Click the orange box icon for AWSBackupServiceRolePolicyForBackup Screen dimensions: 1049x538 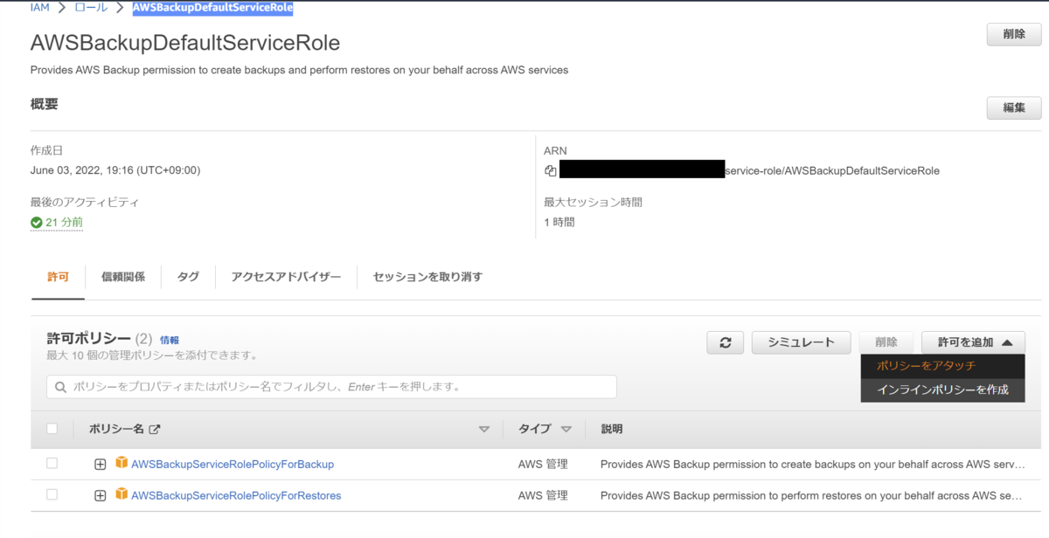tap(122, 463)
